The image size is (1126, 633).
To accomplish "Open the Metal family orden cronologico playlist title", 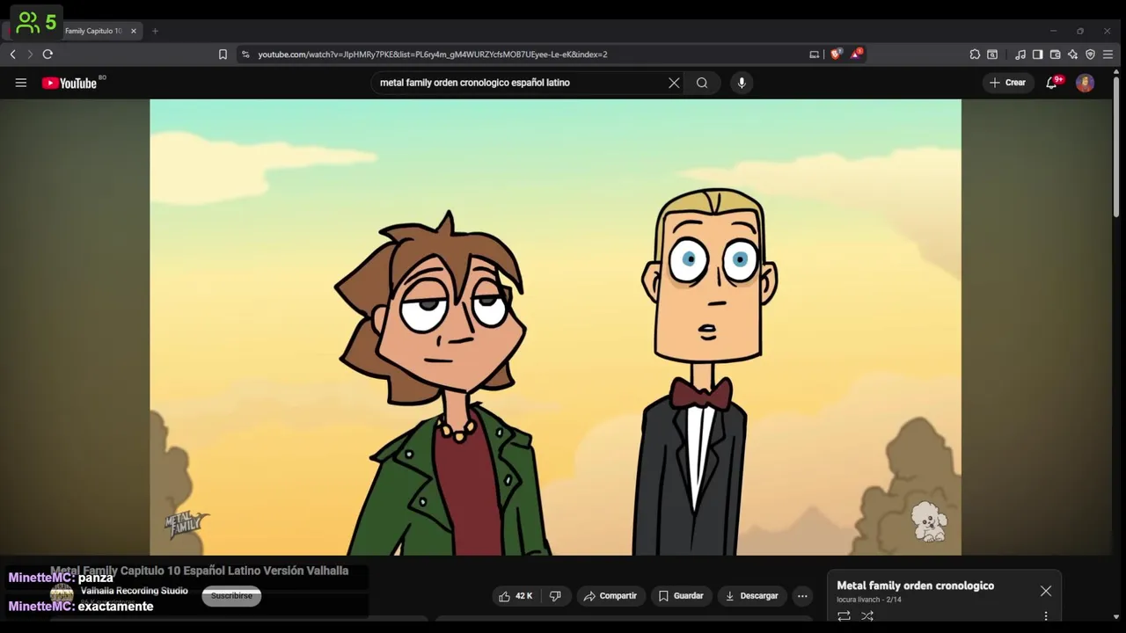I will 915,586.
